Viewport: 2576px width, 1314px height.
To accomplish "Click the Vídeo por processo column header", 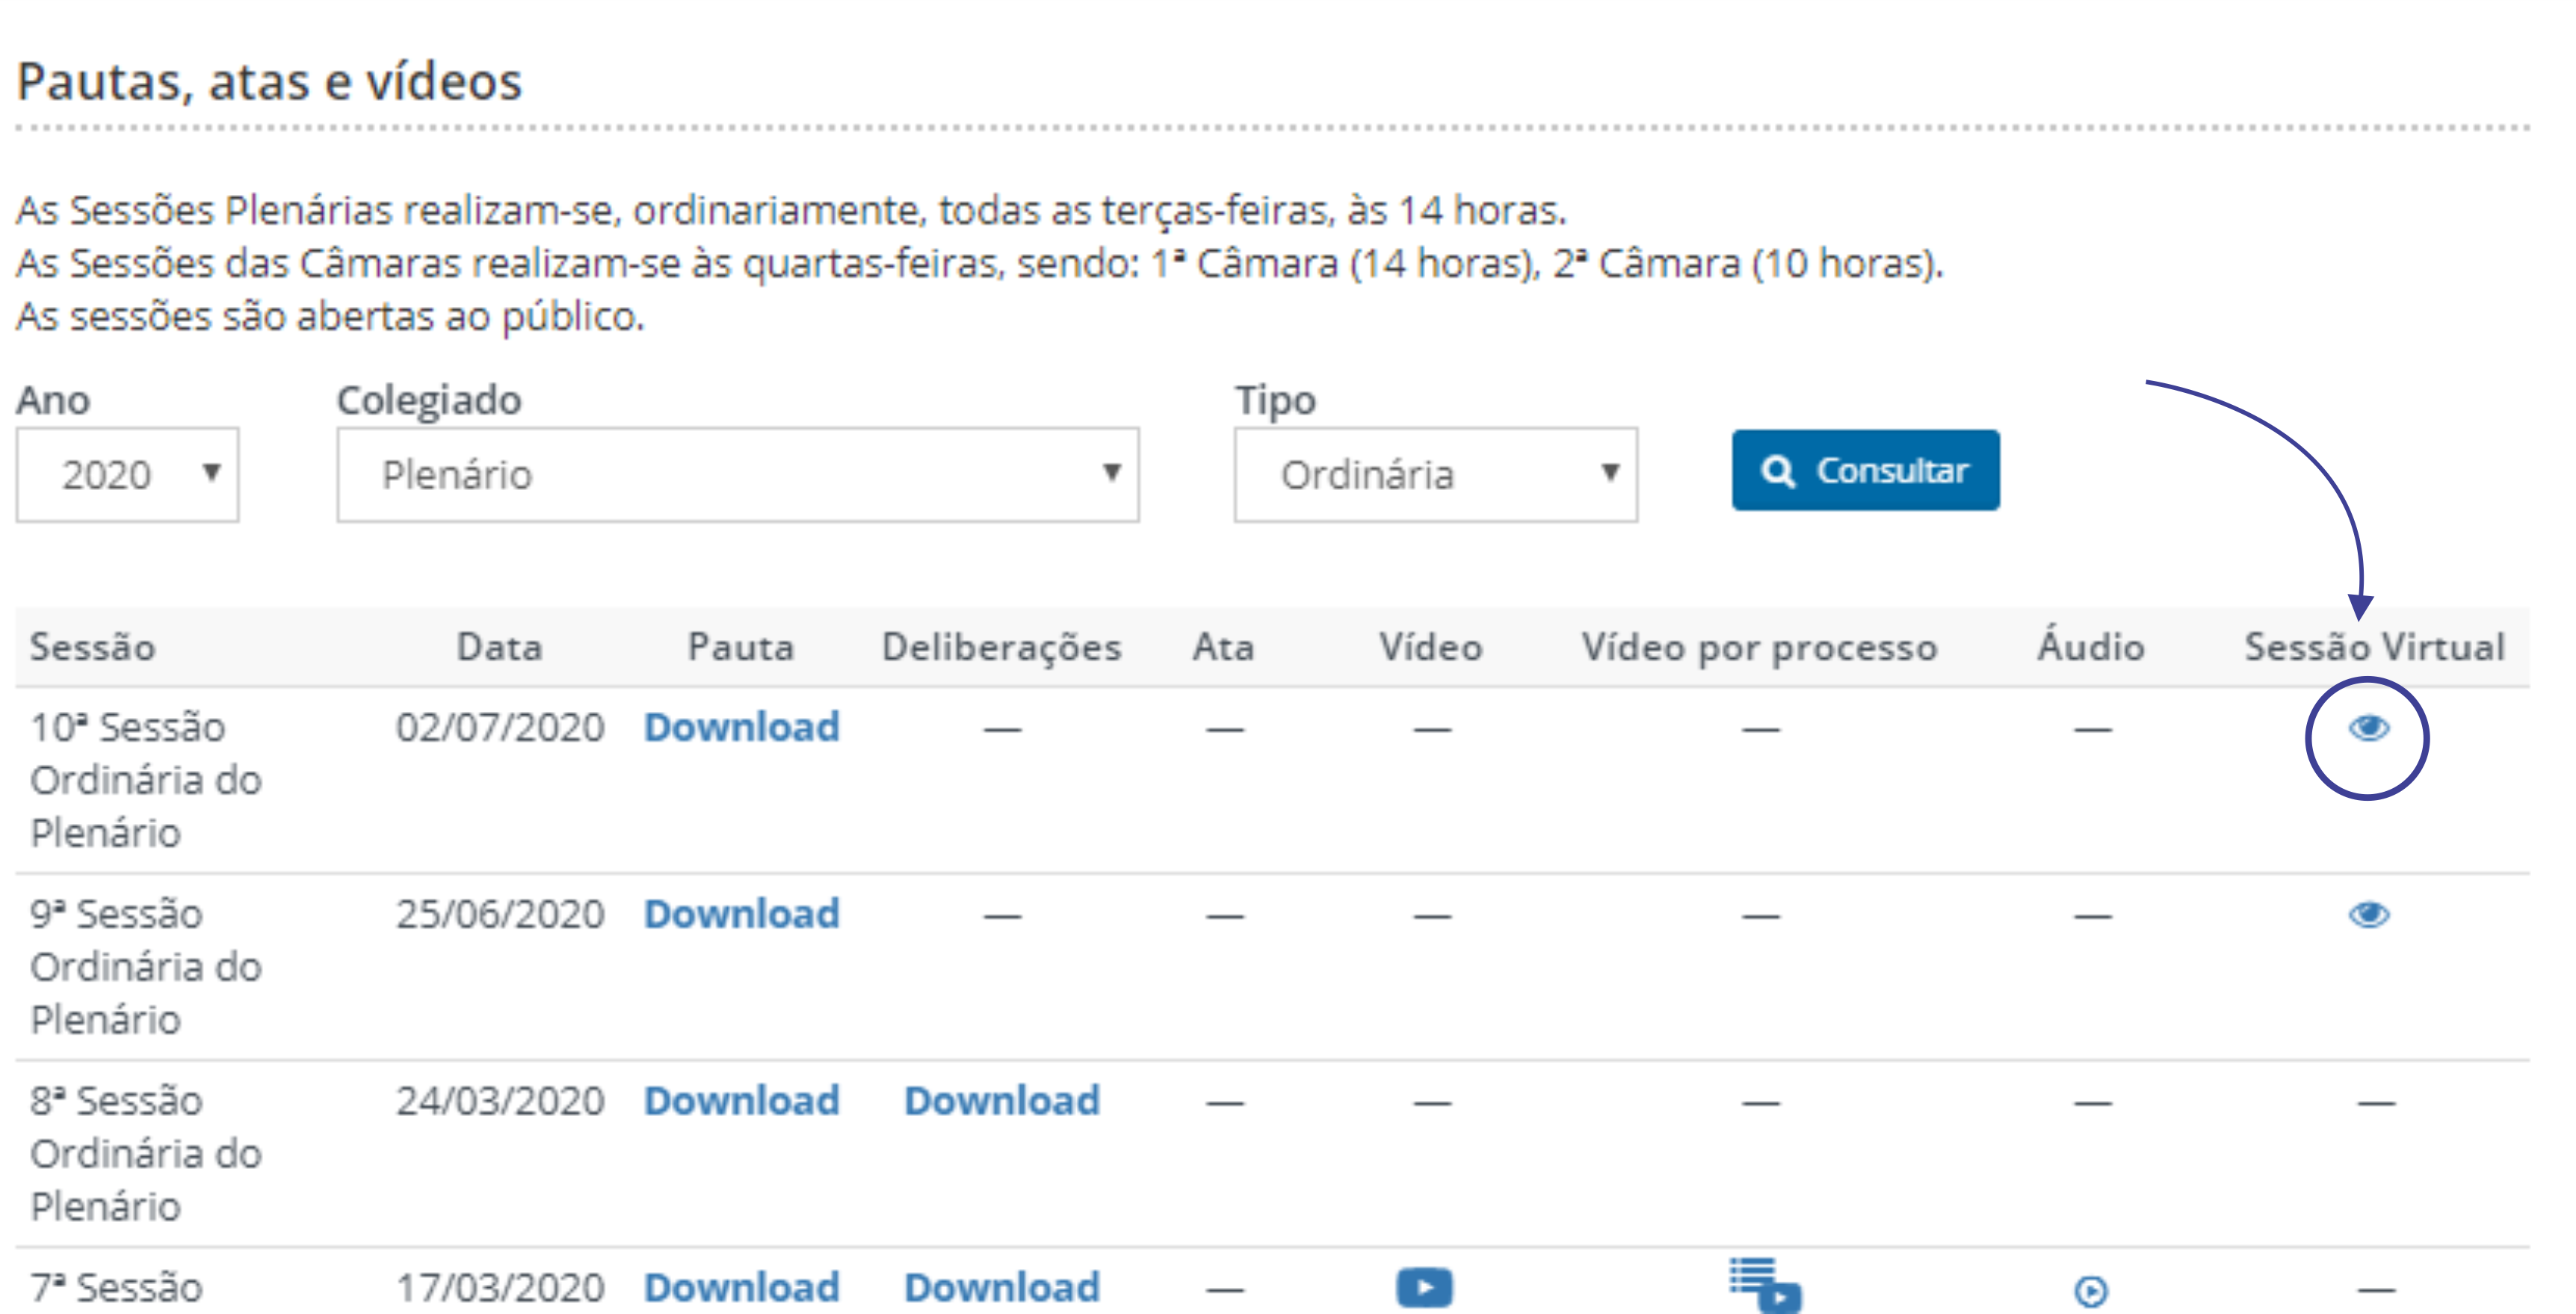I will click(1759, 648).
